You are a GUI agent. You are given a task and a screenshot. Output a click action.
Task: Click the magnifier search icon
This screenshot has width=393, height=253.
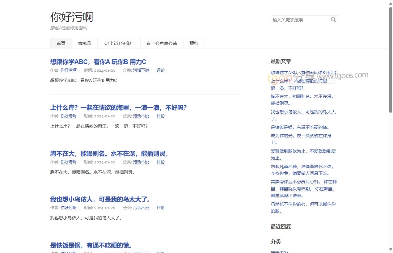(333, 20)
